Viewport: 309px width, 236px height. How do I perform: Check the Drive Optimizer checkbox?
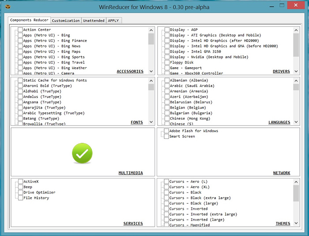tap(20, 192)
